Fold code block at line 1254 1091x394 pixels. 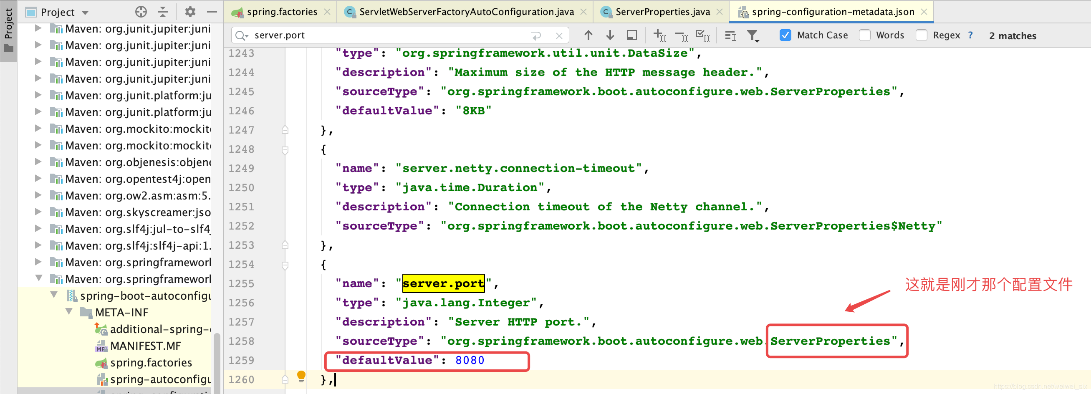(285, 265)
